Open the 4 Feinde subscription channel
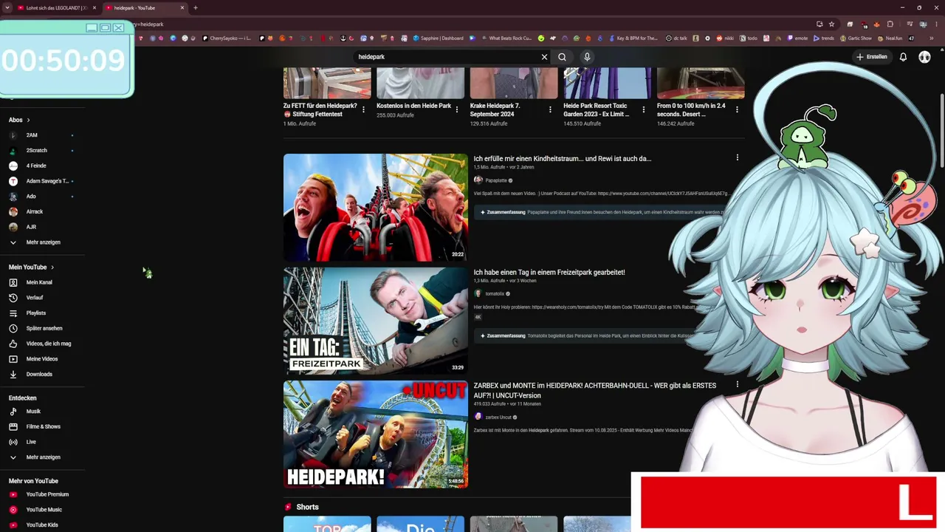Viewport: 945px width, 532px height. pos(28,166)
